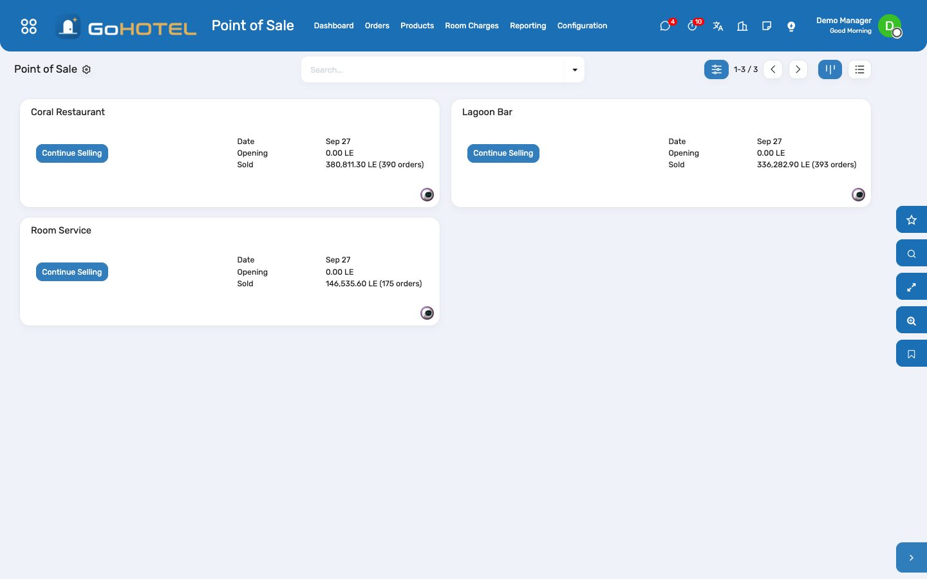
Task: Expand the side panel chevron at bottom right
Action: 912,558
